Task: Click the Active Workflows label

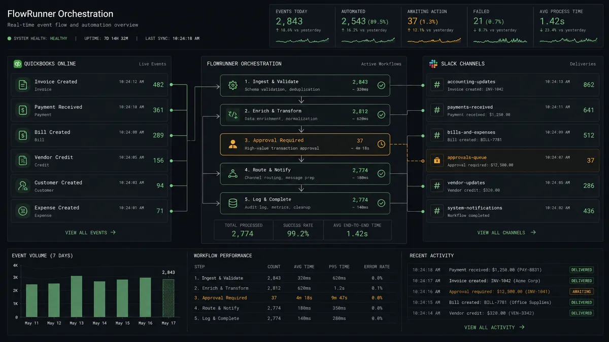Action: pos(381,64)
